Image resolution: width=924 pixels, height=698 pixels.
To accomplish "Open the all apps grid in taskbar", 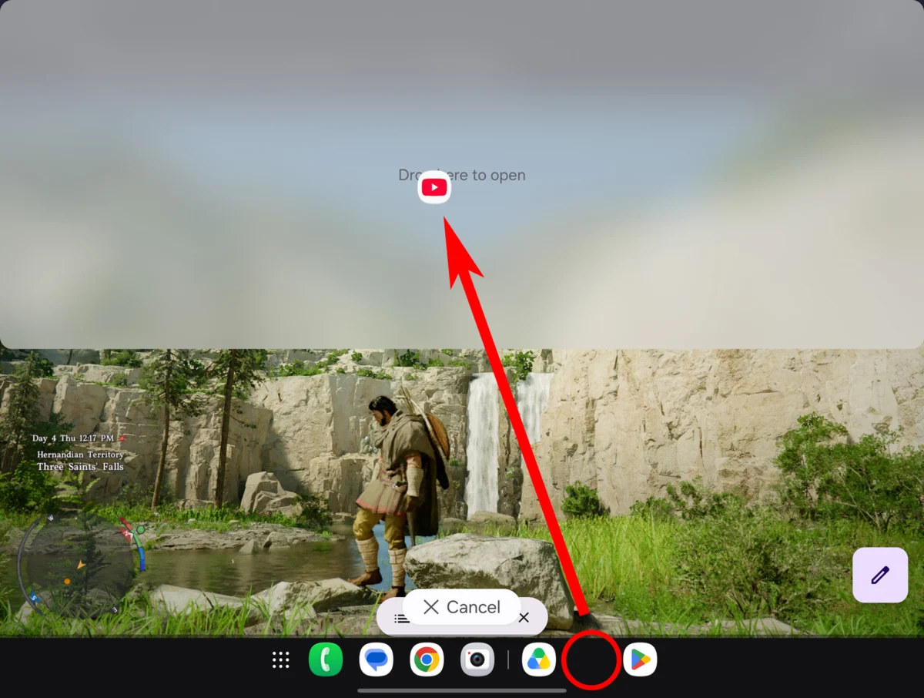I will [281, 660].
